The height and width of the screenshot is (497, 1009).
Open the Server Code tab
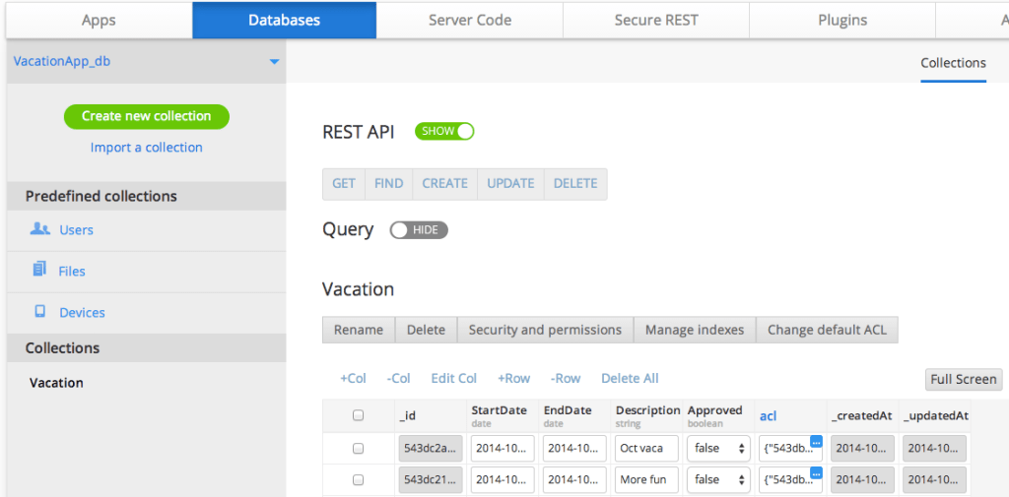tap(470, 20)
